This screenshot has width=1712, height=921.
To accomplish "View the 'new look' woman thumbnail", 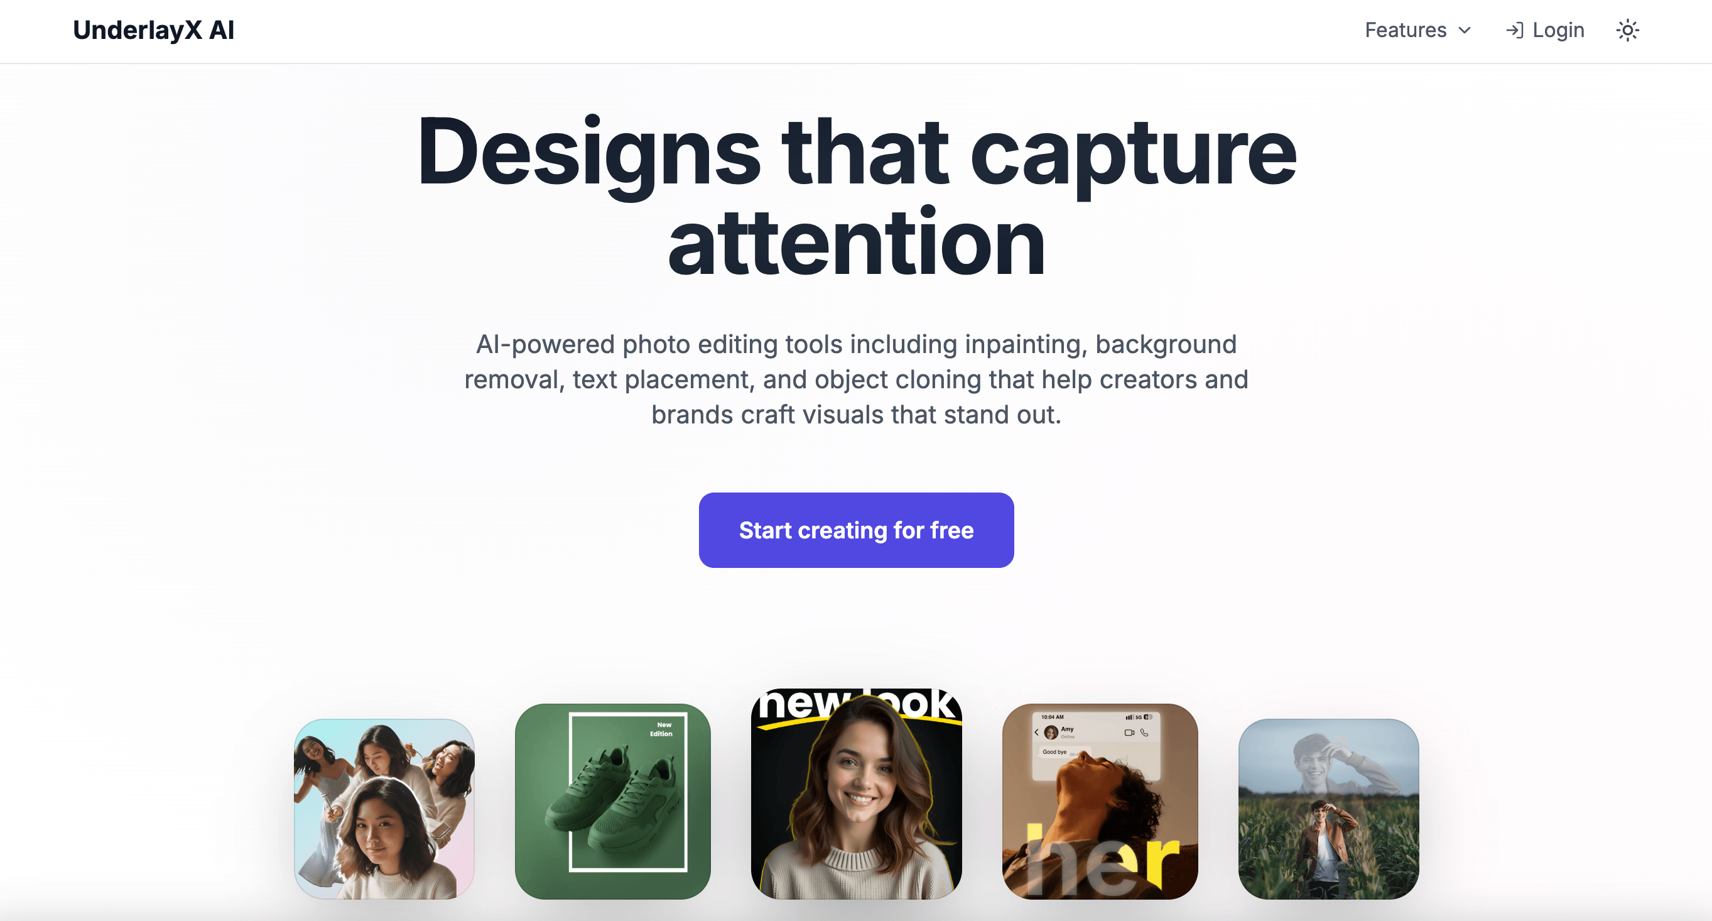I will 856,794.
